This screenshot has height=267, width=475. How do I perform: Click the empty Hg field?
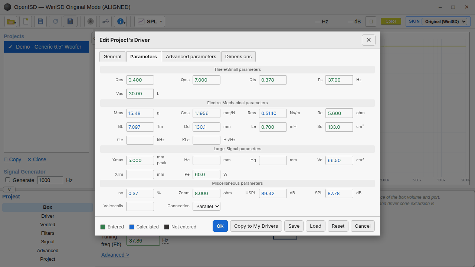coord(273,160)
